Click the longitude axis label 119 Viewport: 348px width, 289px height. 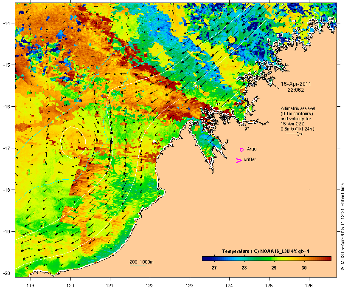point(31,286)
